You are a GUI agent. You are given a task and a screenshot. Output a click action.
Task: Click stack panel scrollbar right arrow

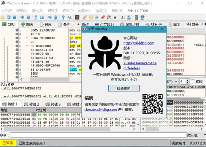(x=201, y=129)
